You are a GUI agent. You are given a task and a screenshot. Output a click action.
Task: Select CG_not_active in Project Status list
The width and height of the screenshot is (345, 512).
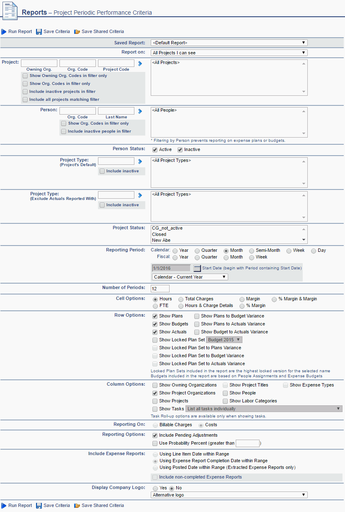point(167,228)
